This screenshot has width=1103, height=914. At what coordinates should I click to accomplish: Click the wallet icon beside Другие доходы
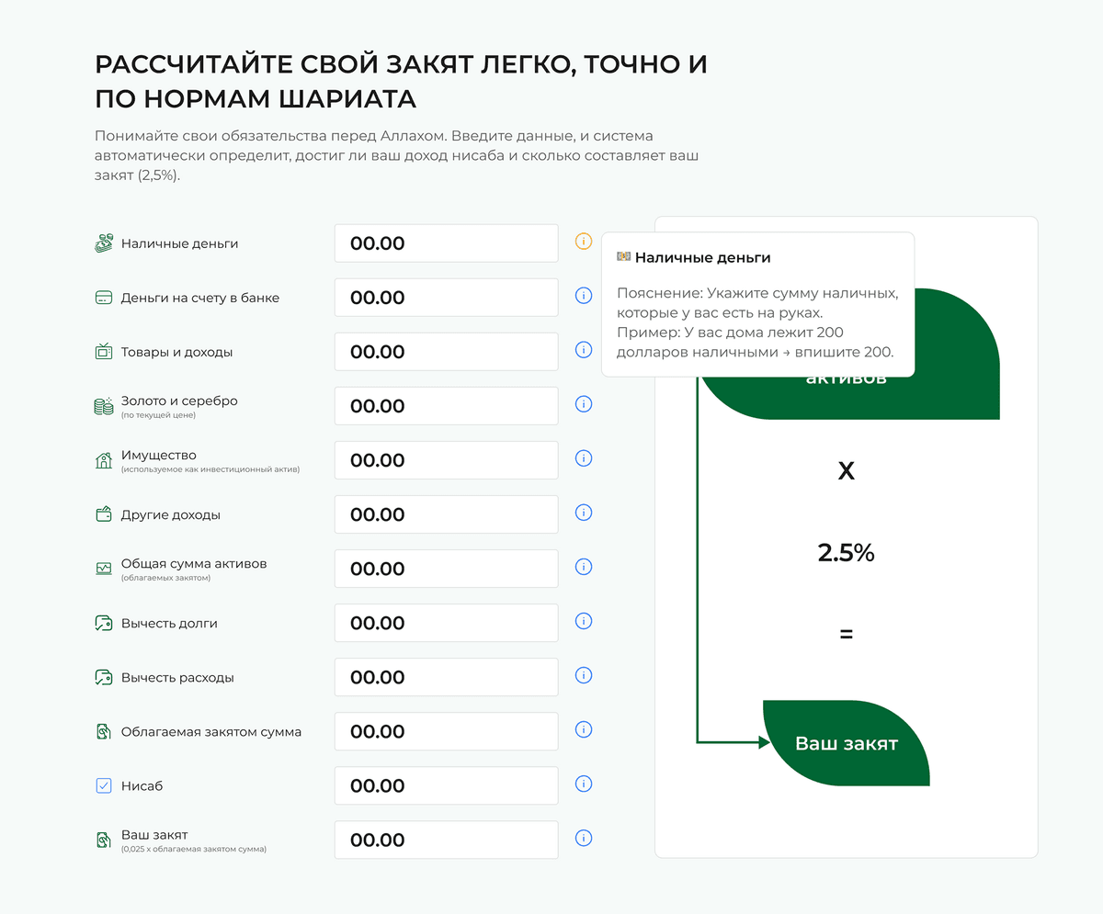tap(104, 514)
